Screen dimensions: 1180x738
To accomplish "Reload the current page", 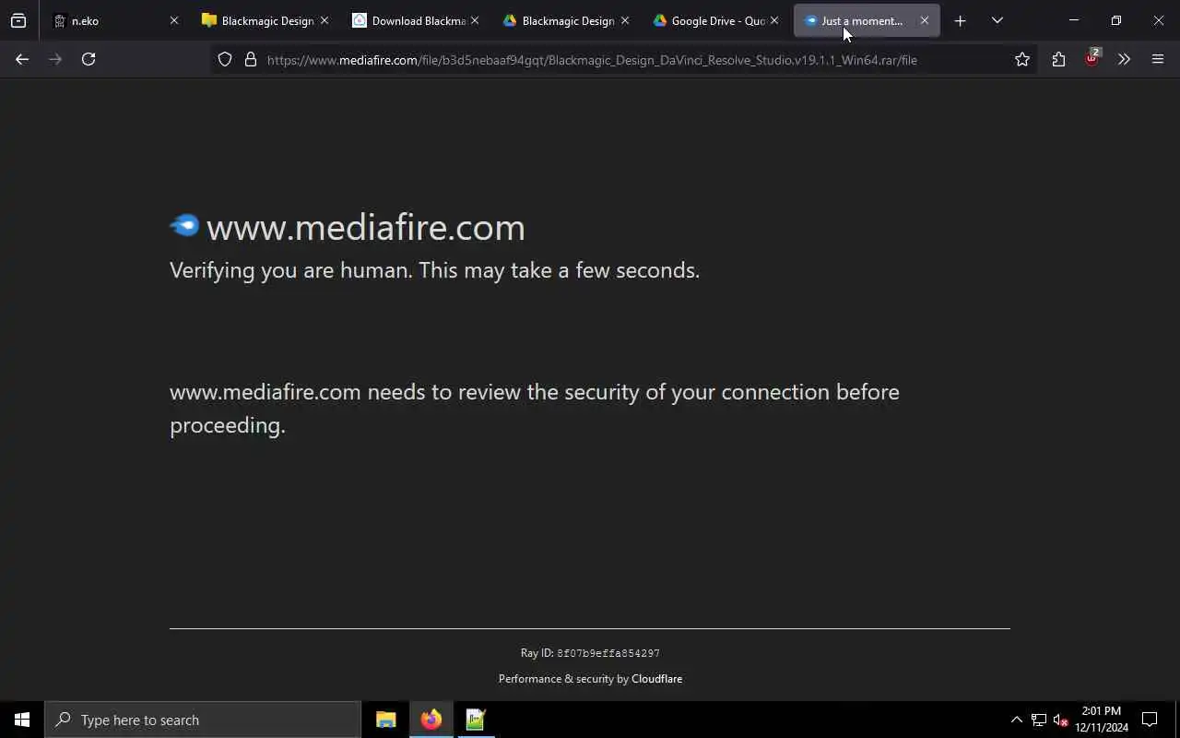I will (88, 59).
